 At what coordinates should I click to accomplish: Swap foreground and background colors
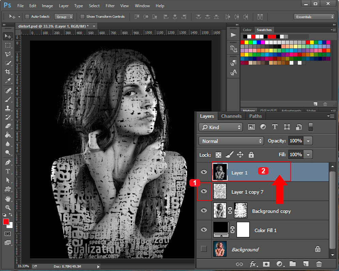11,214
